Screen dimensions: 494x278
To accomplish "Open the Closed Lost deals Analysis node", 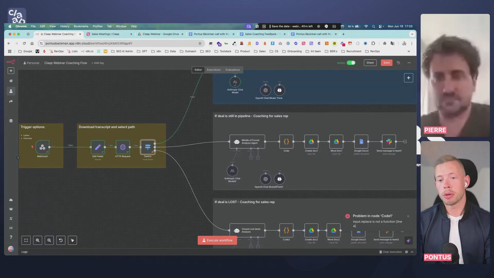I will tap(247, 230).
